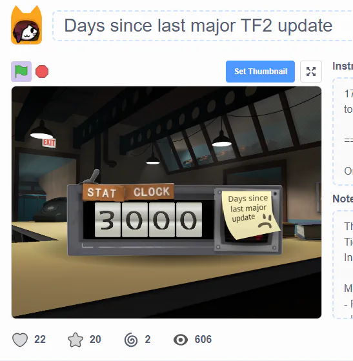
Task: Favorite the project with the star icon
Action: coord(76,339)
